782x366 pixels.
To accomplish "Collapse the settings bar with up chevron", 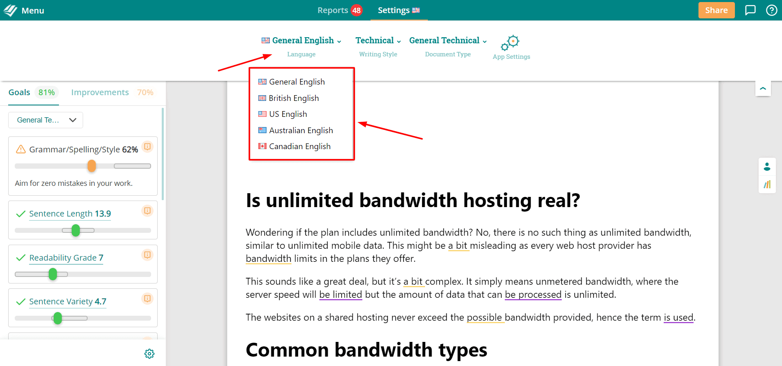I will [x=763, y=89].
